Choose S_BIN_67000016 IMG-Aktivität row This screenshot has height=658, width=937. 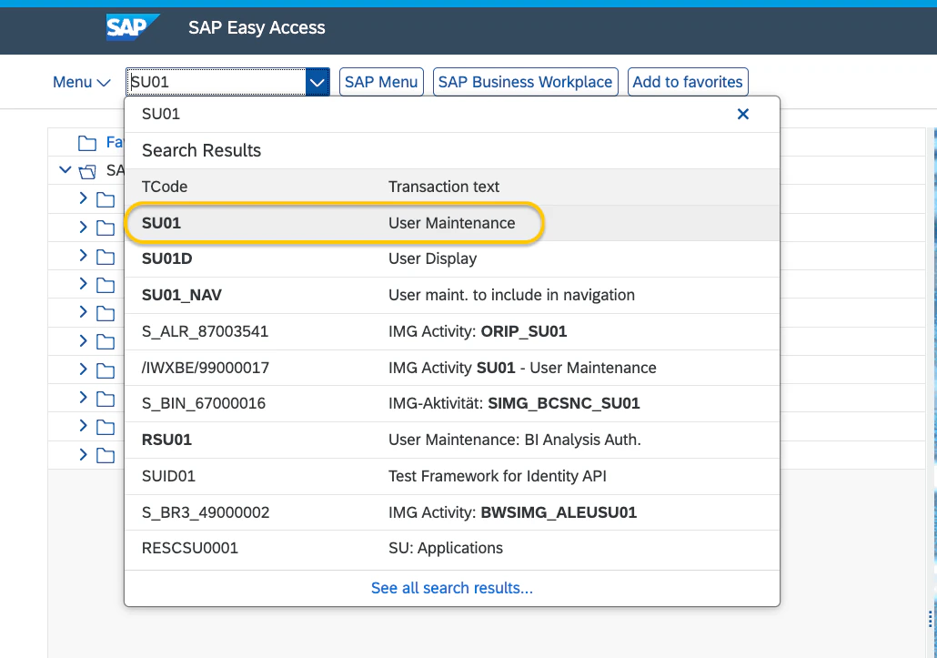point(452,403)
